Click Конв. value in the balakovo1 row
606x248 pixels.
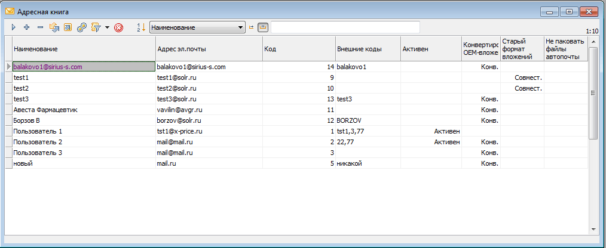click(x=480, y=67)
